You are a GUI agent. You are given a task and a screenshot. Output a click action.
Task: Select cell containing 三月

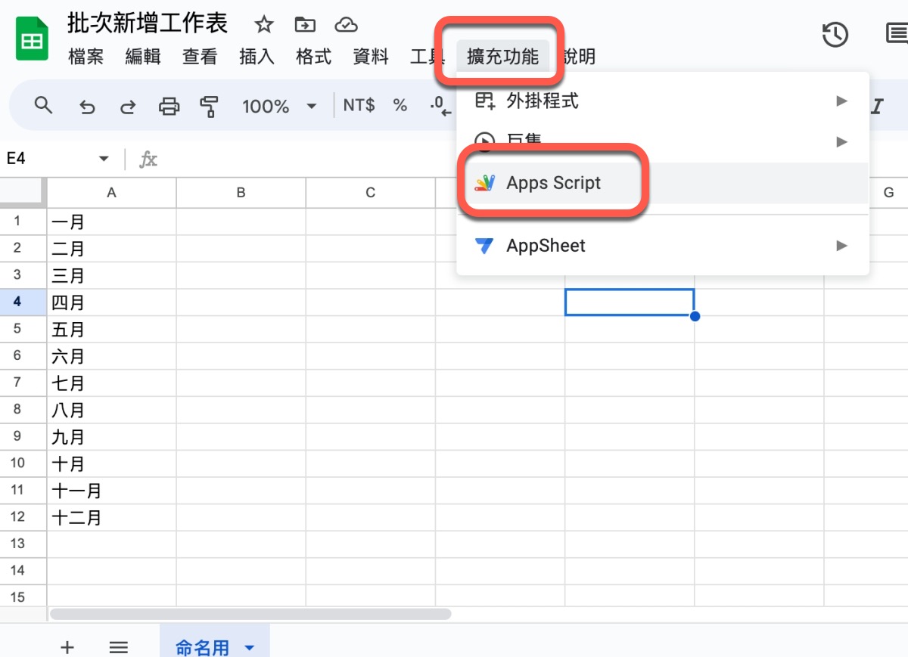click(x=111, y=275)
